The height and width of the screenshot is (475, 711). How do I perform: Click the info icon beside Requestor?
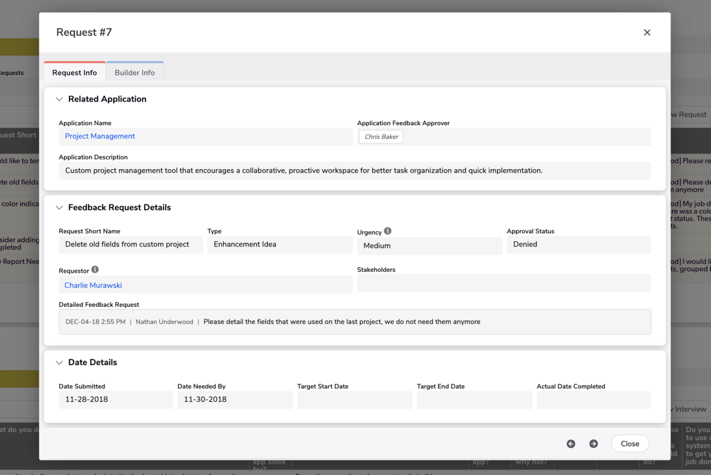95,269
